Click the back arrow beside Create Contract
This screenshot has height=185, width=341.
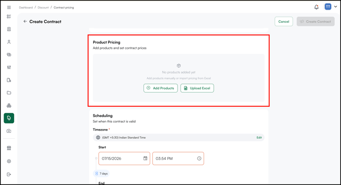point(25,21)
